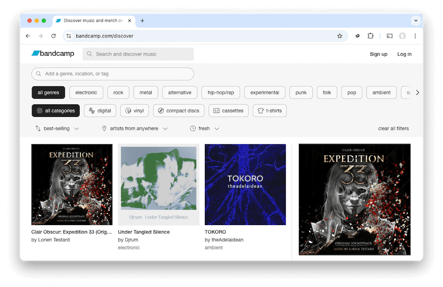Click the Bandcamp logo
The height and width of the screenshot is (287, 443).
coord(53,54)
